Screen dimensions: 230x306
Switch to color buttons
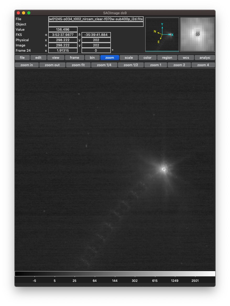pos(147,57)
